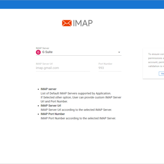
Task: Click the orange envelope IMAP logo icon
Action: tap(67, 23)
